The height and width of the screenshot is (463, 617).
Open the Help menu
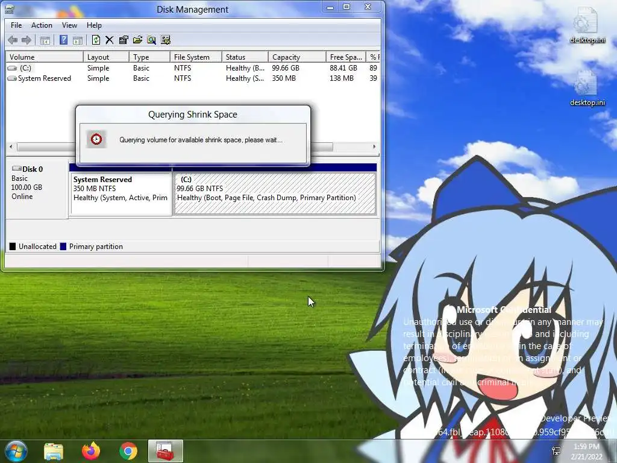(94, 25)
